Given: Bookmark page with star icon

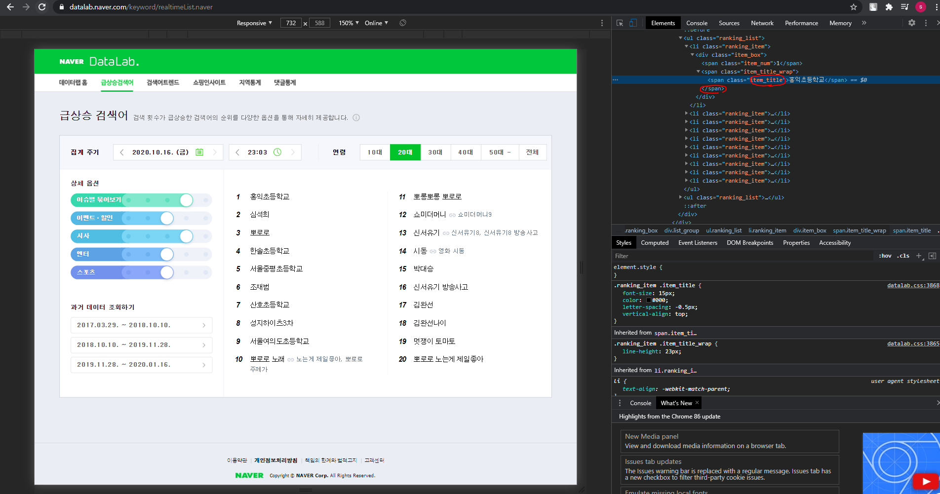Looking at the screenshot, I should tap(854, 7).
